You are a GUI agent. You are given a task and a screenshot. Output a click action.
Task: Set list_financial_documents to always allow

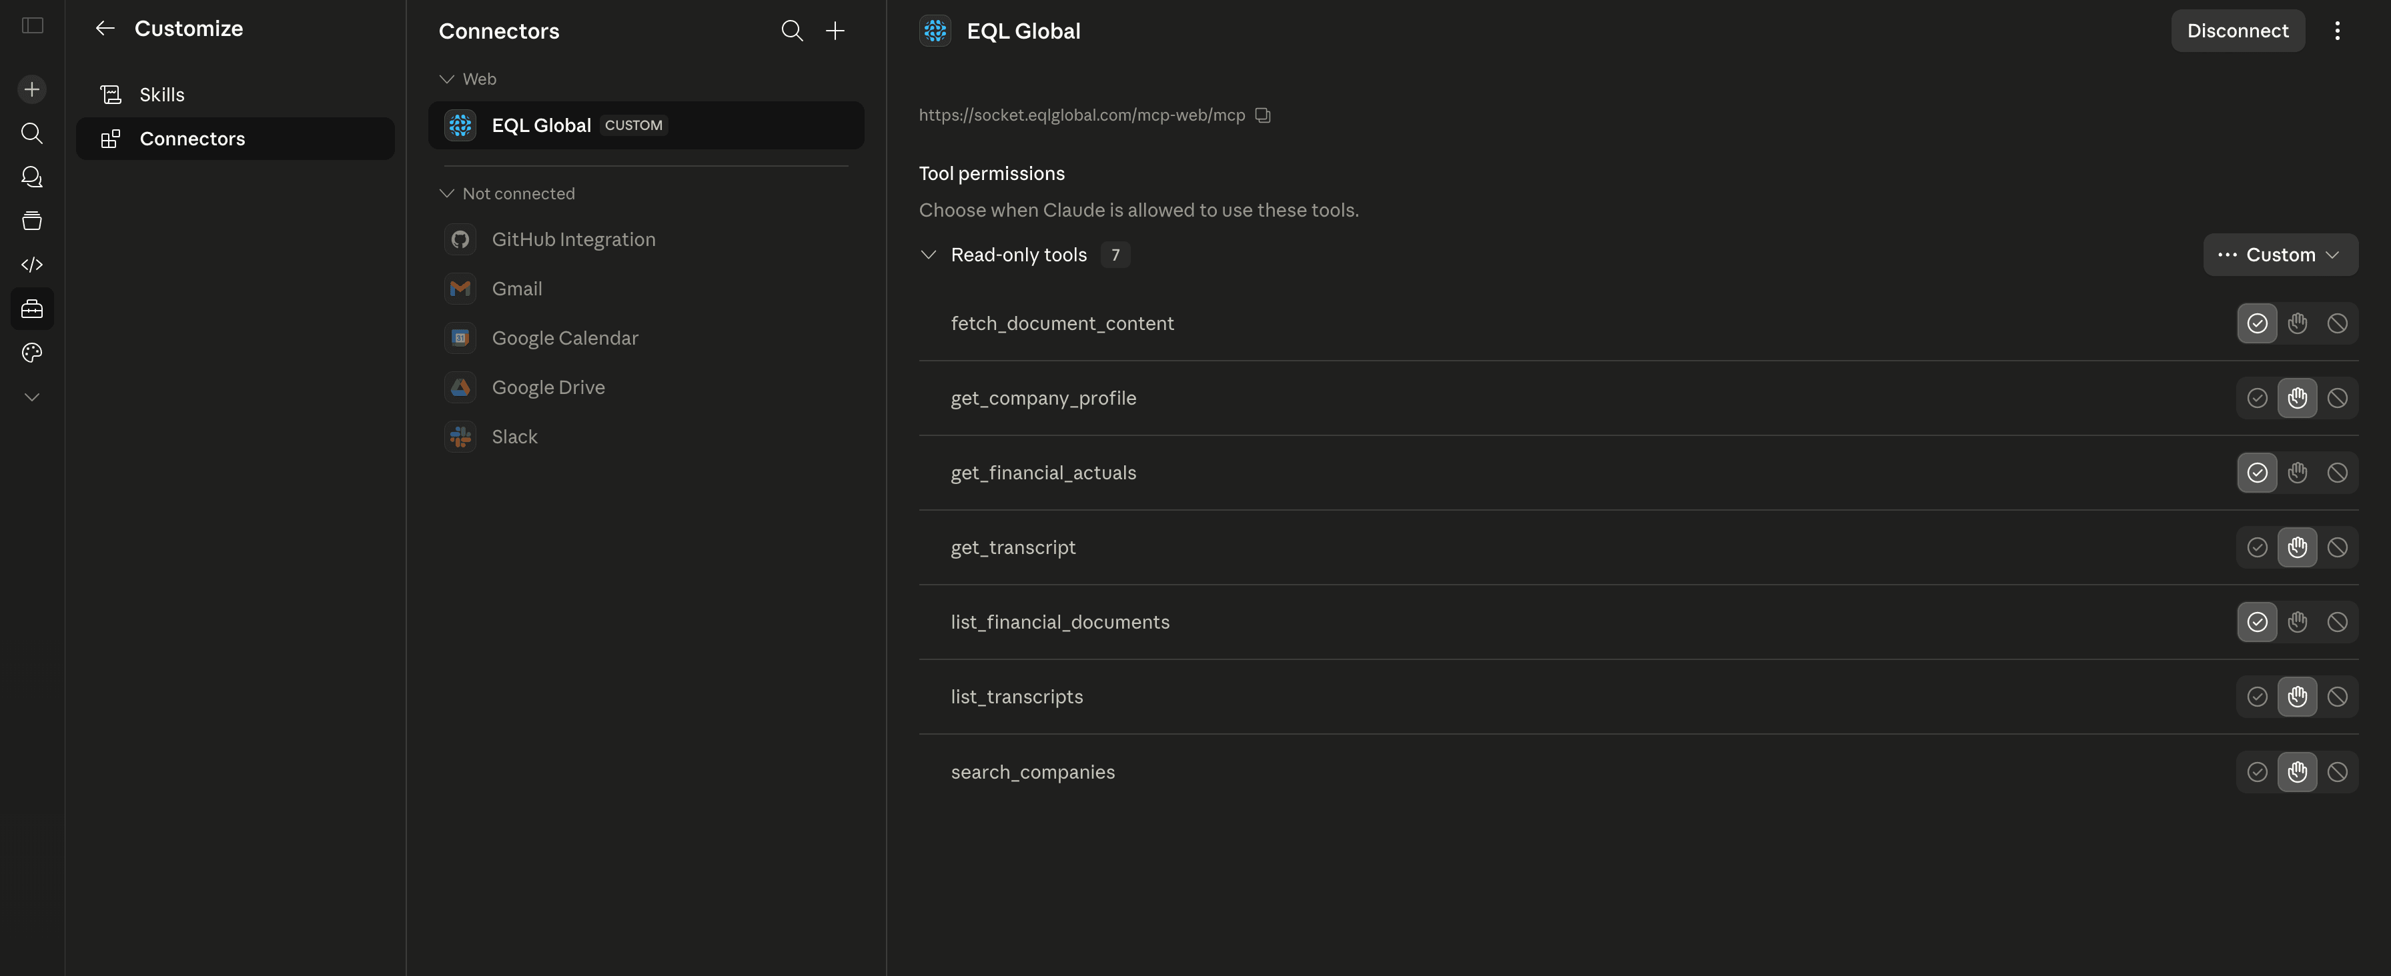coord(2258,621)
